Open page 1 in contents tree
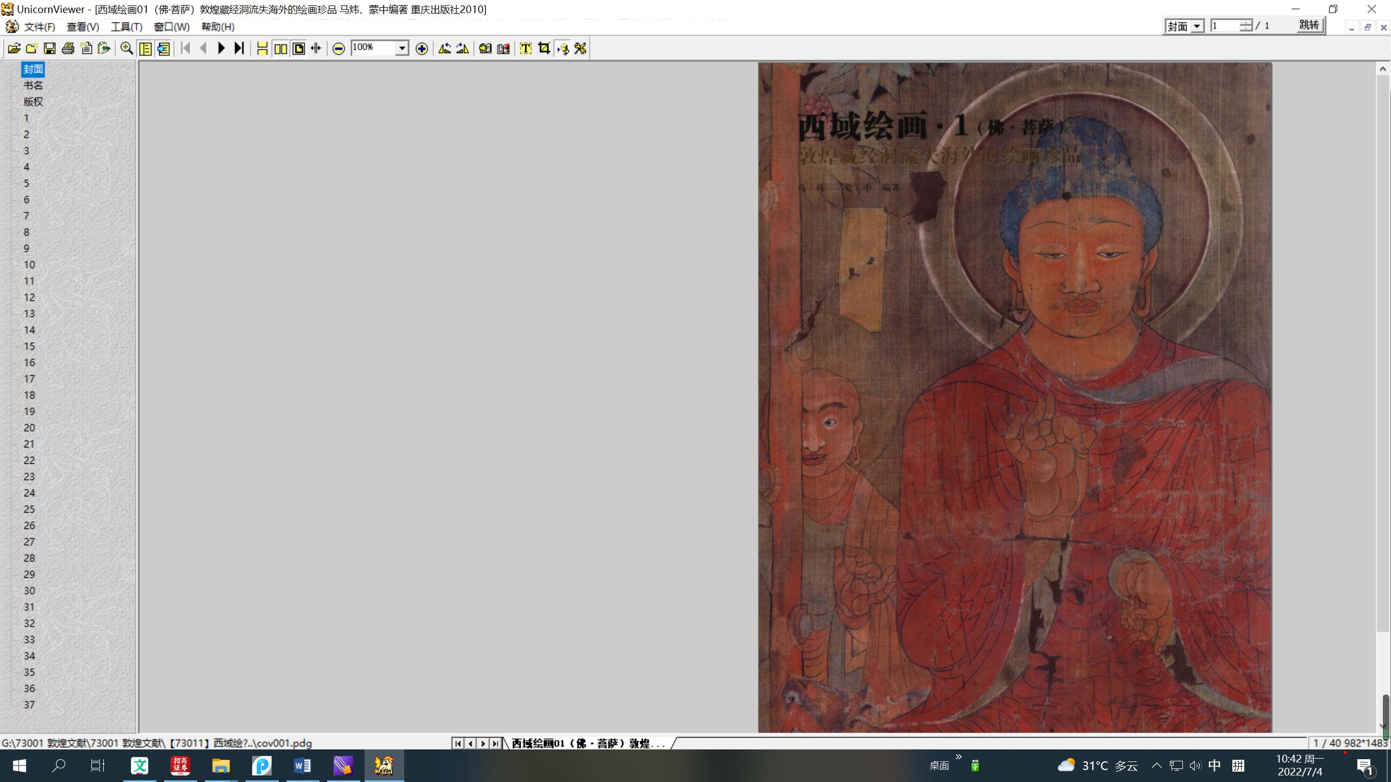1391x782 pixels. pyautogui.click(x=26, y=118)
